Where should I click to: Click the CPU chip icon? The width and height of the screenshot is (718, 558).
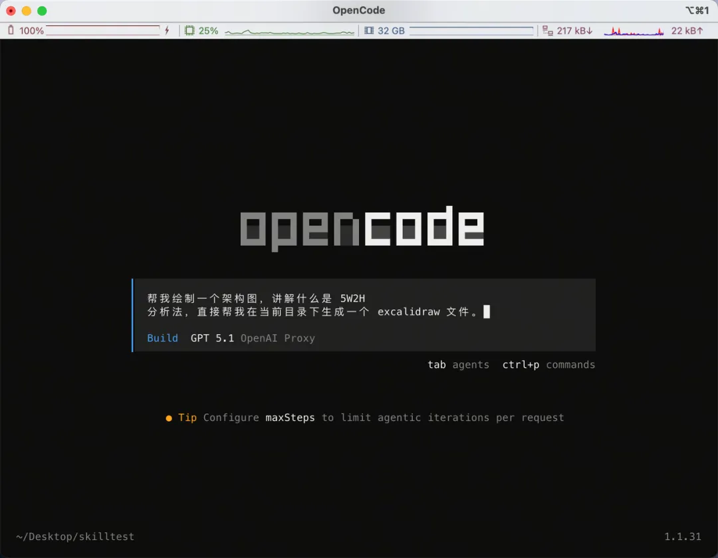[189, 31]
